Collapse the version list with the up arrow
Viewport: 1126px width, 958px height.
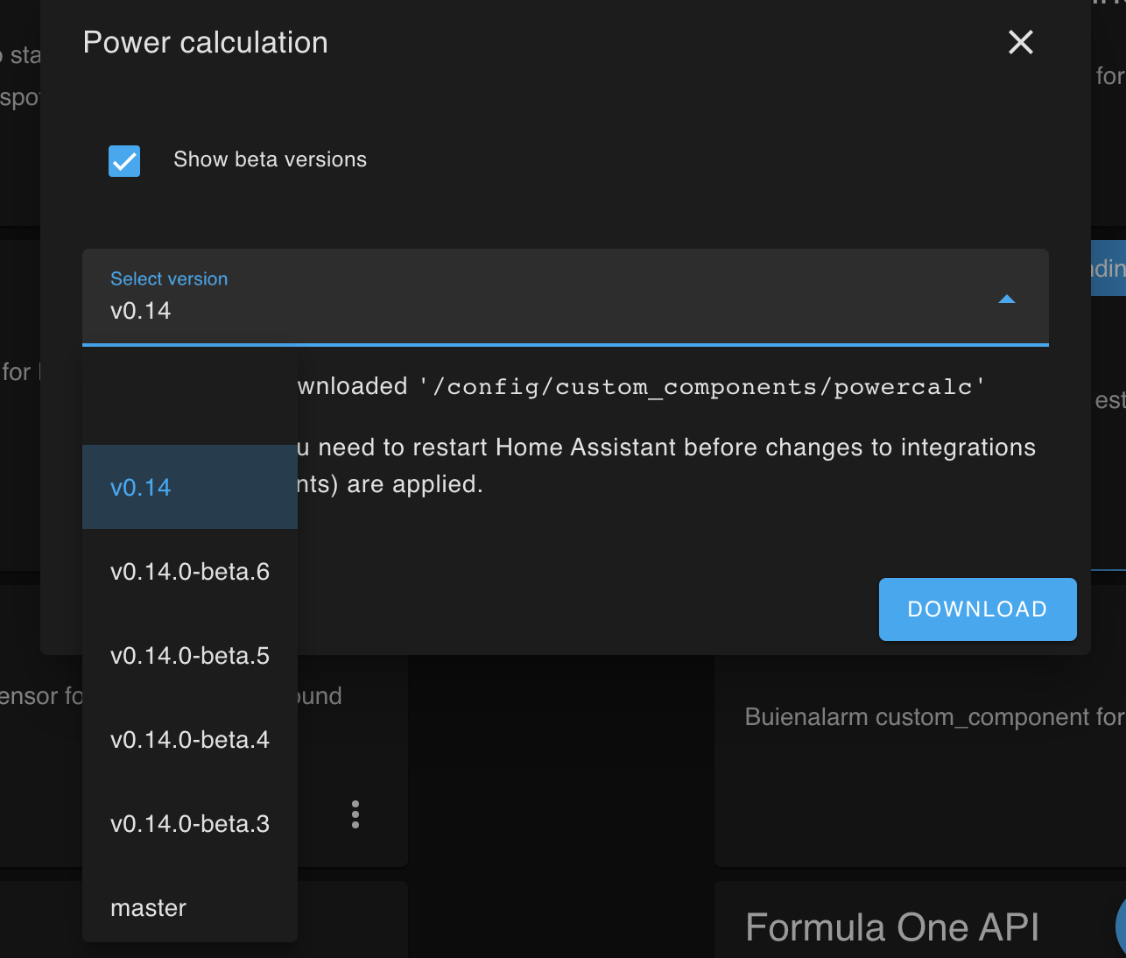click(1006, 299)
